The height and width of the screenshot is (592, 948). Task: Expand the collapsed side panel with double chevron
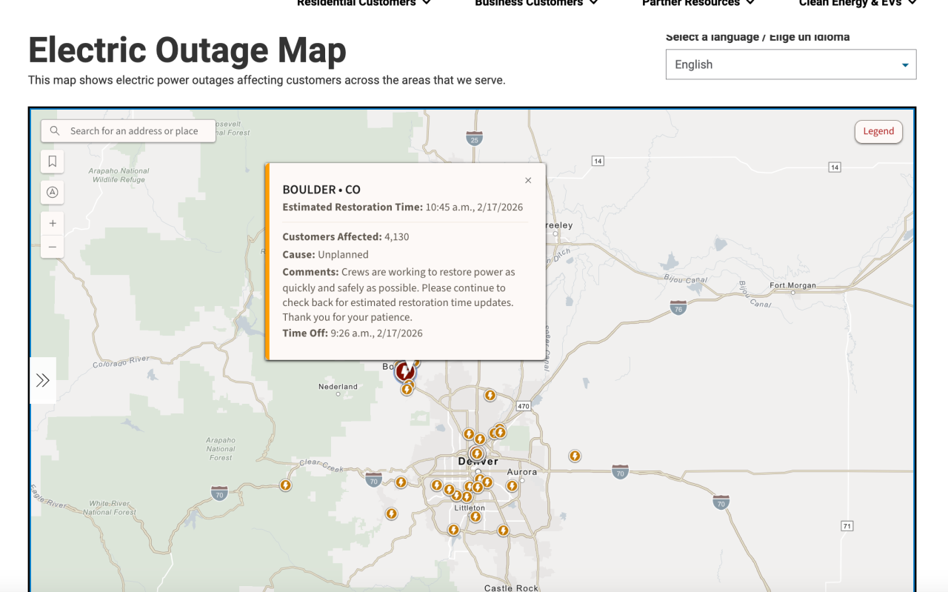pos(42,379)
